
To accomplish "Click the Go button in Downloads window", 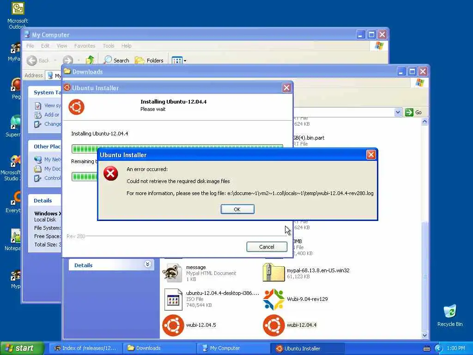I will tap(413, 112).
